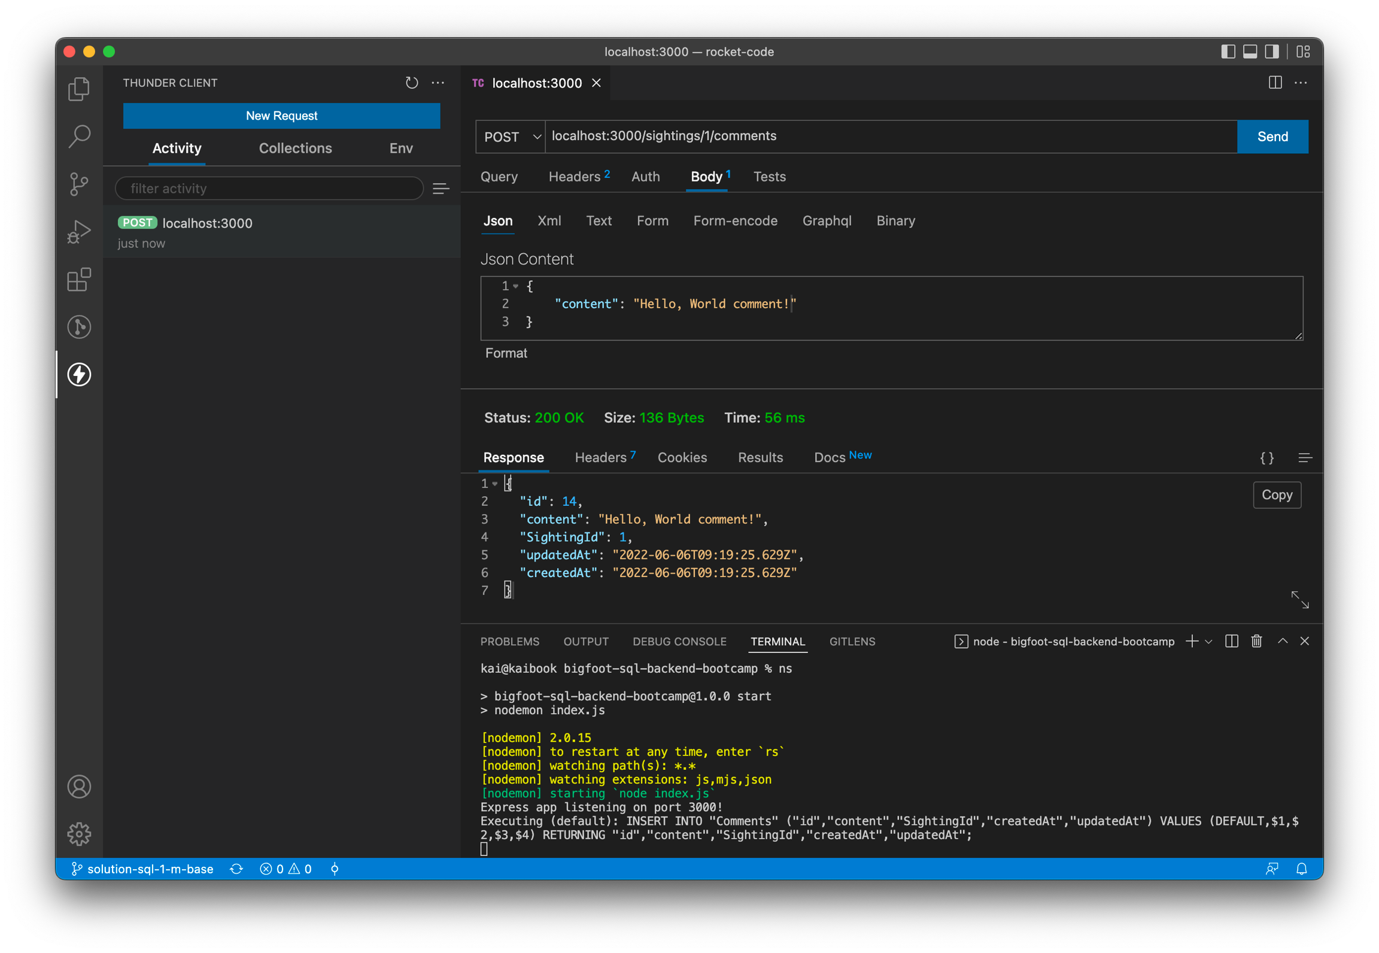Open the Extensions sidebar icon

pos(79,280)
